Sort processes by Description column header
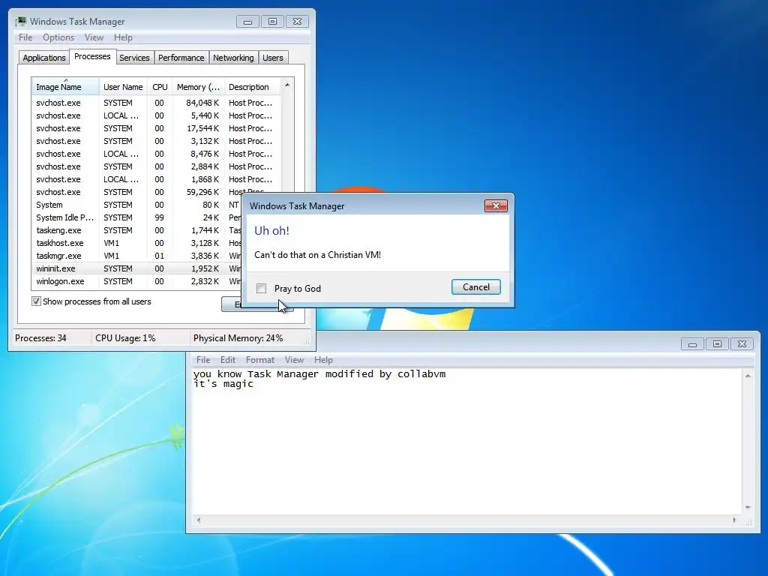768x576 pixels. [252, 87]
